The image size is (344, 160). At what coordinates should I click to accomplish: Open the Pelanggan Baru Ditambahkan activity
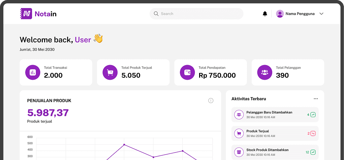pos(270,115)
